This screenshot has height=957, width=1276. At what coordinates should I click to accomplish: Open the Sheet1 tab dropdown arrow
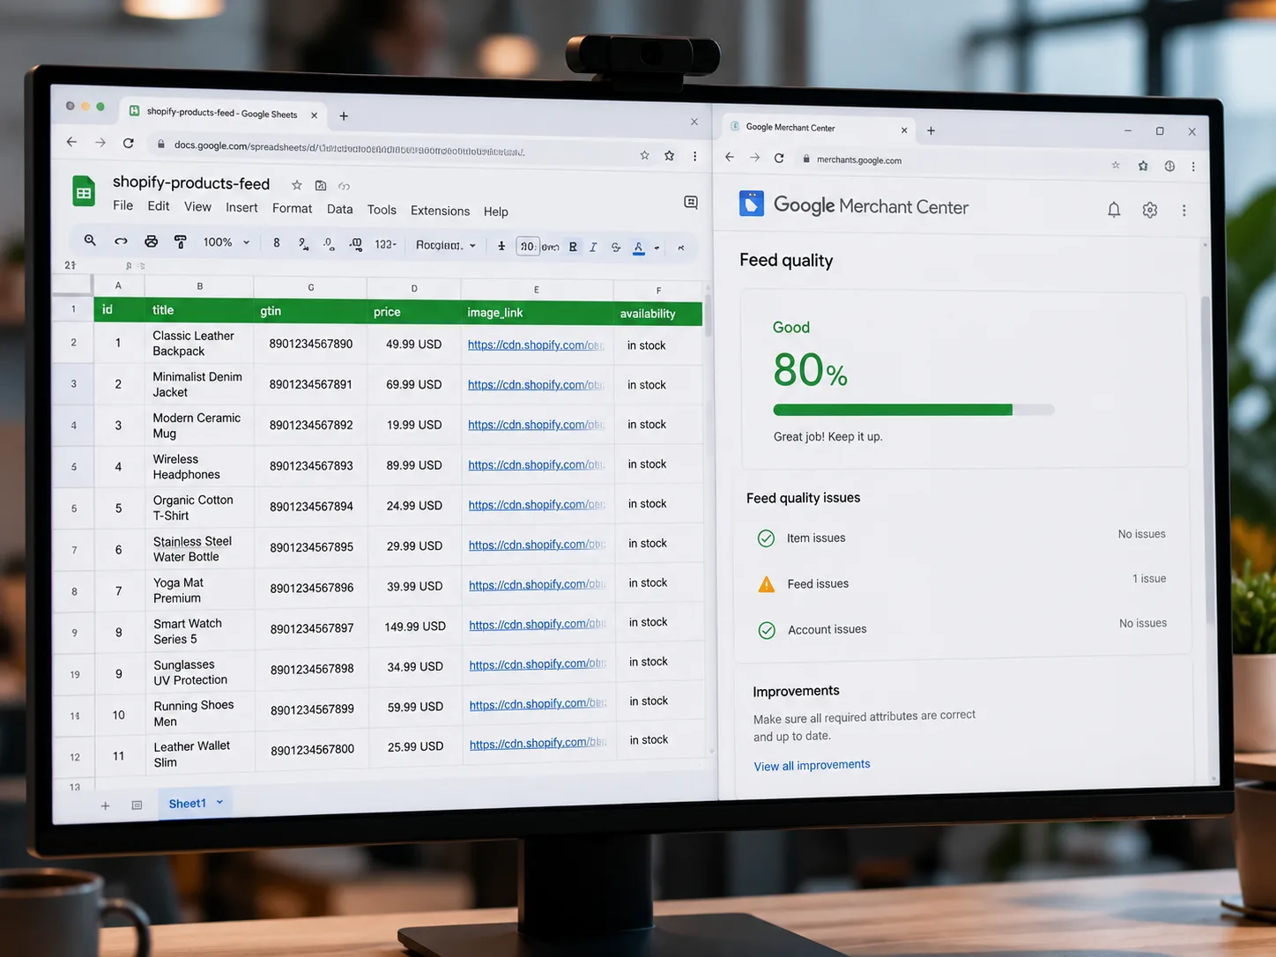(x=219, y=802)
